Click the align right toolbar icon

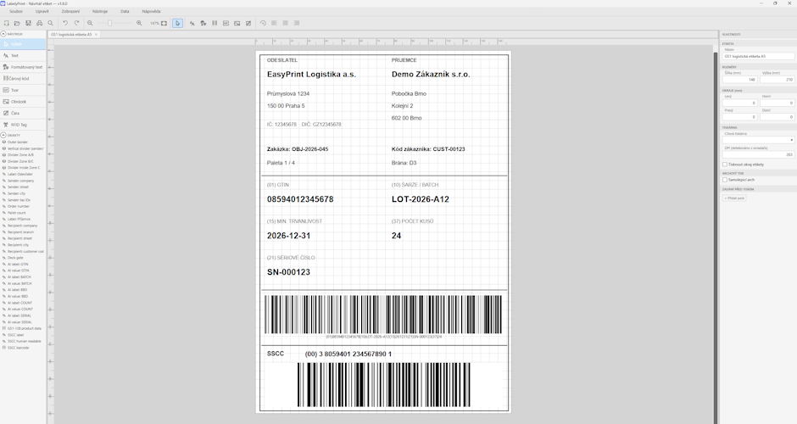(297, 23)
